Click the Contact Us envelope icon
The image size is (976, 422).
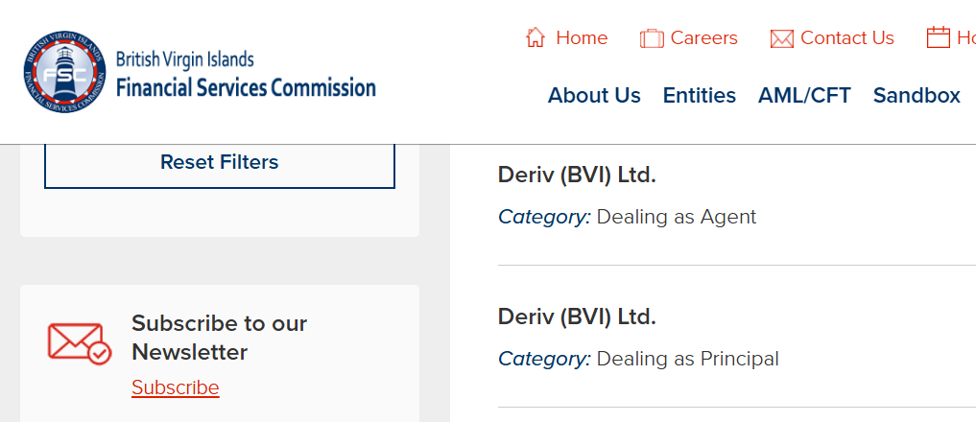(782, 38)
